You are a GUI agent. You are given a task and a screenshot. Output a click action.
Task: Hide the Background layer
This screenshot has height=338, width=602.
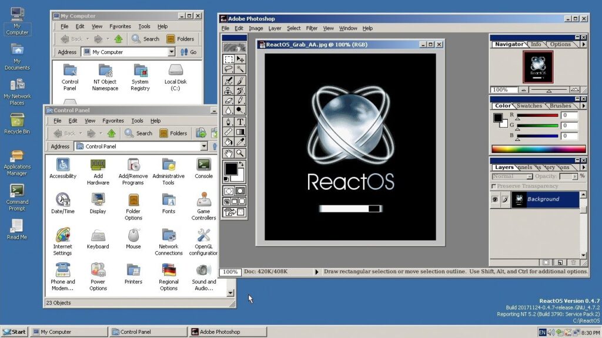pyautogui.click(x=495, y=200)
